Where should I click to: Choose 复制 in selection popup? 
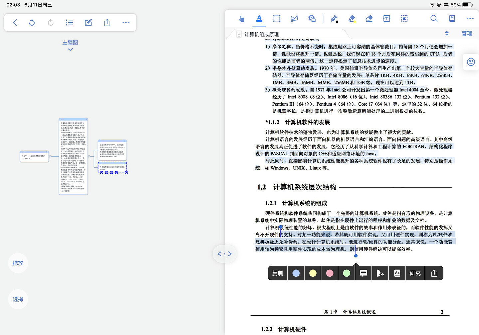pyautogui.click(x=278, y=273)
